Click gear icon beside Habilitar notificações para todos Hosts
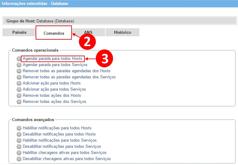Image resolution: width=238 pixels, height=165 pixels. click(x=19, y=128)
